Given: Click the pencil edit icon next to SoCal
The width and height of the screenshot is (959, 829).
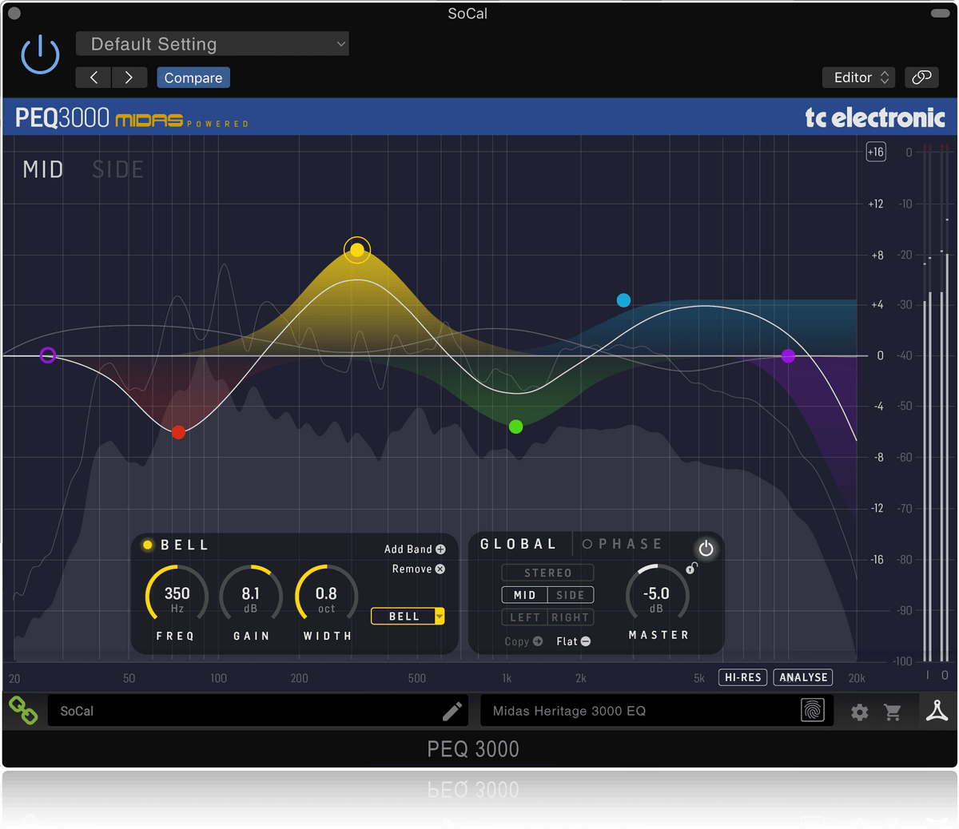Looking at the screenshot, I should pos(452,711).
